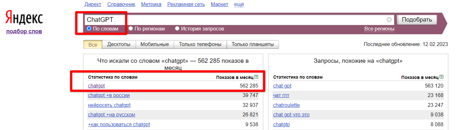This screenshot has height=130, width=459.
Task: Click into the ChatGPT search input field
Action: pyautogui.click(x=239, y=20)
